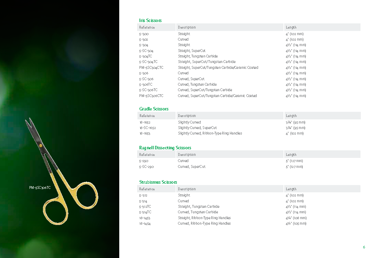Click Reference column header in Strabismus Scissors table

[x=147, y=189]
